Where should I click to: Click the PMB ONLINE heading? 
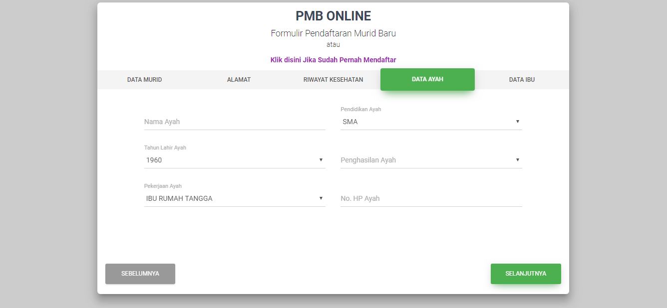(x=333, y=16)
